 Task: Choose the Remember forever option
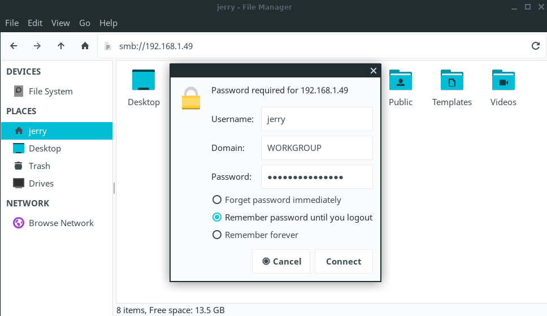(x=216, y=235)
